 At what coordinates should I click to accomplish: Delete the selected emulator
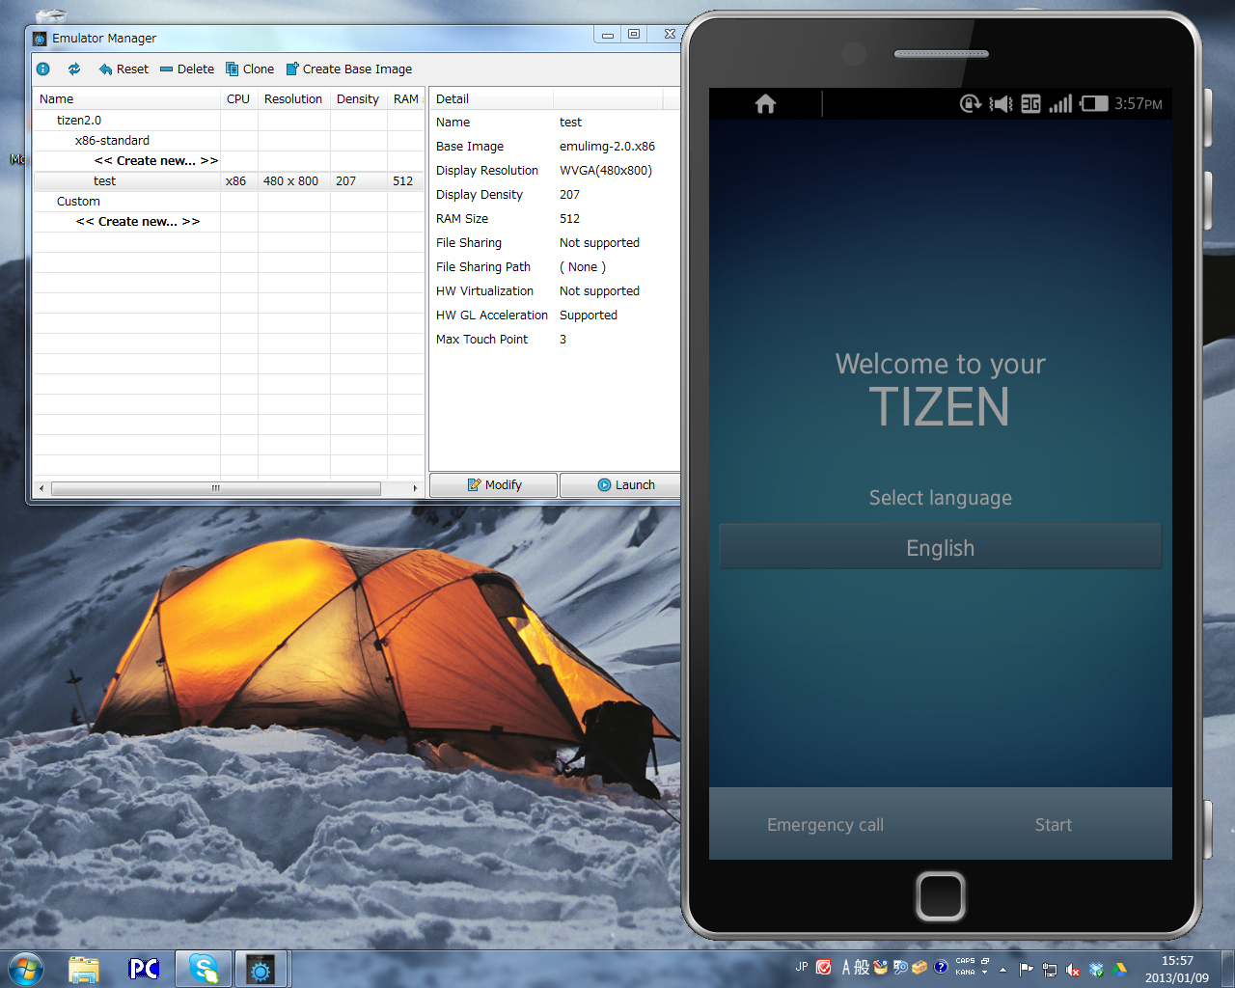(187, 69)
